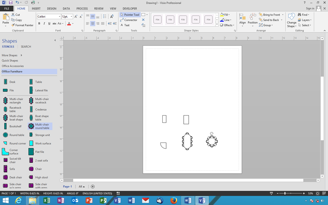328x205 pixels.
Task: Click the Change Shape tool
Action: click(291, 20)
